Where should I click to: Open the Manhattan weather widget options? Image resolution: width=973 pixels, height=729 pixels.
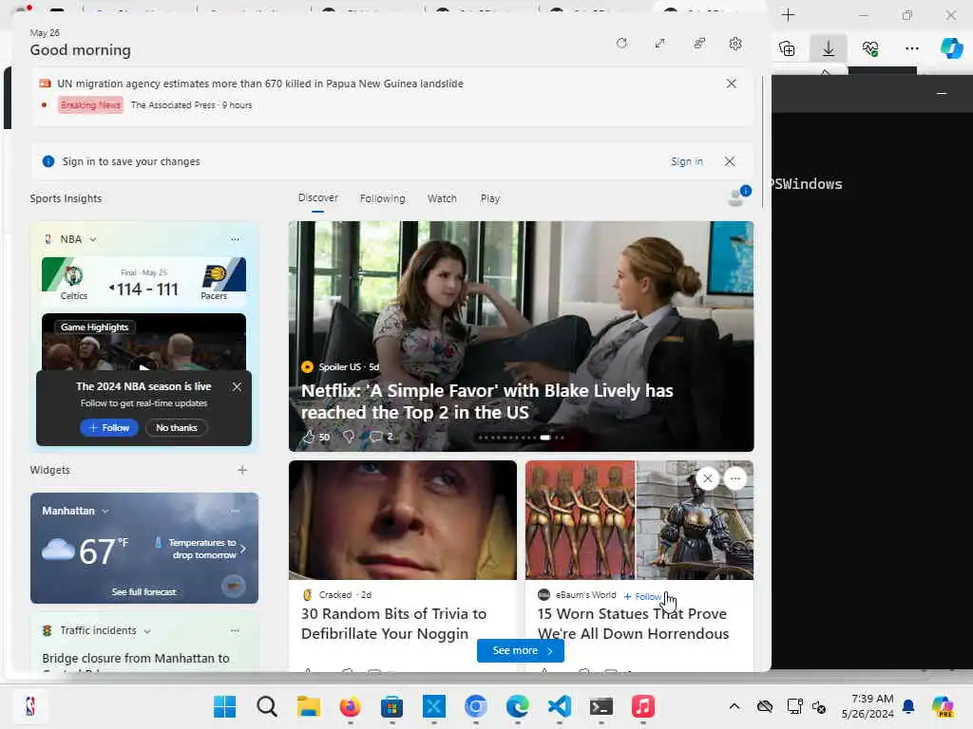click(x=235, y=511)
